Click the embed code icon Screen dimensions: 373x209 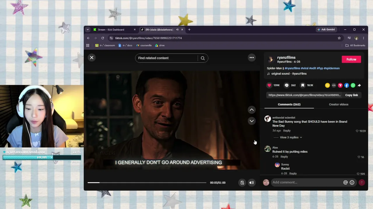(334, 85)
